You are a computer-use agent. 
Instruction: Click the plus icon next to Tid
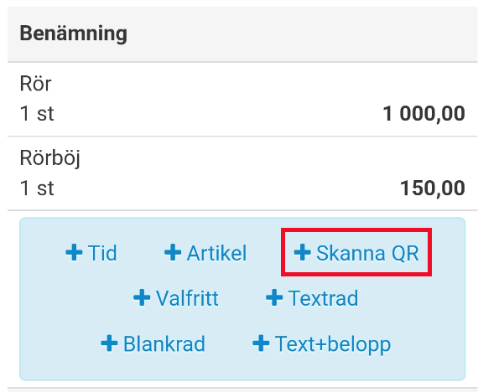(74, 253)
